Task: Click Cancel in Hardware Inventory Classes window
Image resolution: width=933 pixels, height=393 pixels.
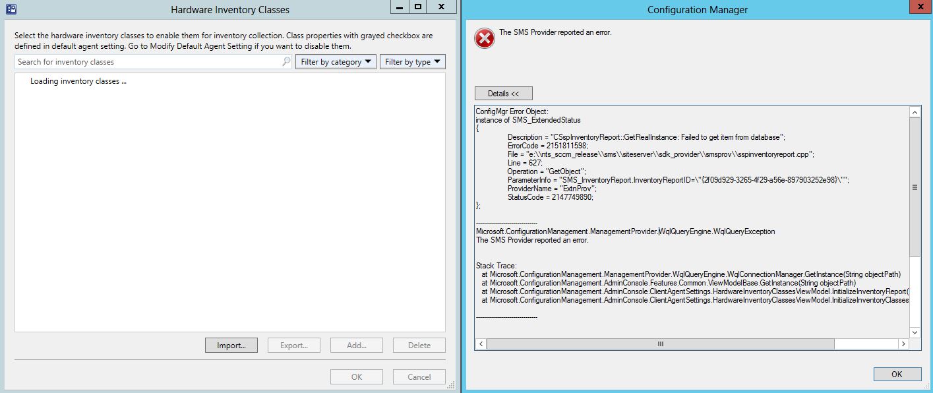Action: click(419, 377)
